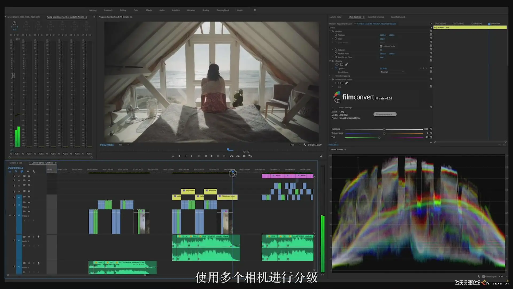Image resolution: width=513 pixels, height=289 pixels.
Task: Click Export Frame camera icon
Action: click(244, 156)
